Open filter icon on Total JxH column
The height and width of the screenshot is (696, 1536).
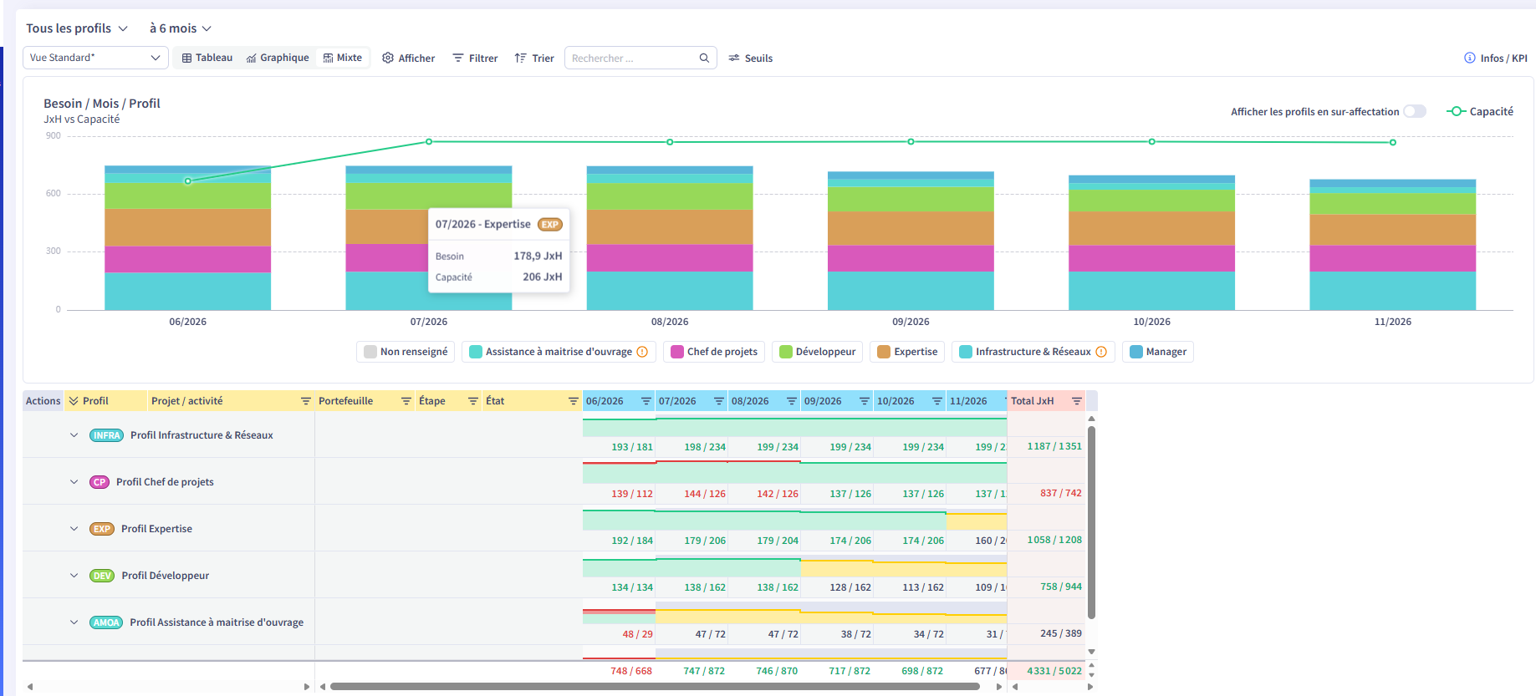pyautogui.click(x=1076, y=401)
